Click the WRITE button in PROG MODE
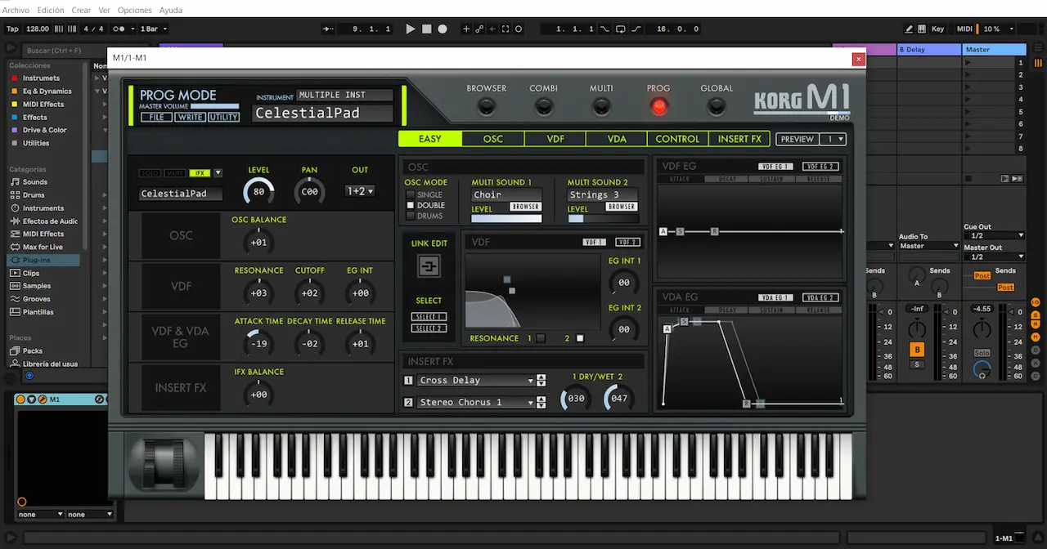This screenshot has width=1047, height=549. pos(190,117)
